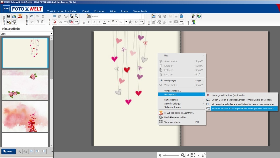This screenshot has height=158, width=280.
Task: Click the zoom-in magnifier beside the slider
Action: tap(183, 155)
